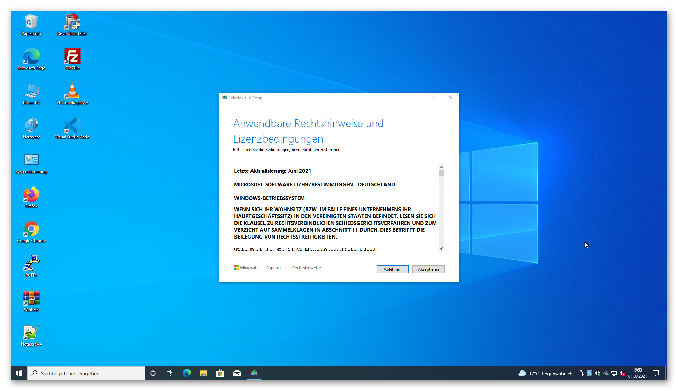The height and width of the screenshot is (391, 678).
Task: Select the Visual Studio Code shortcut
Action: (72, 128)
